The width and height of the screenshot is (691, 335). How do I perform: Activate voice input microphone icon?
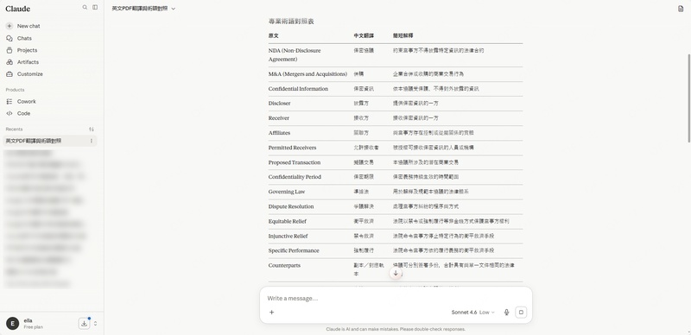tap(506, 312)
